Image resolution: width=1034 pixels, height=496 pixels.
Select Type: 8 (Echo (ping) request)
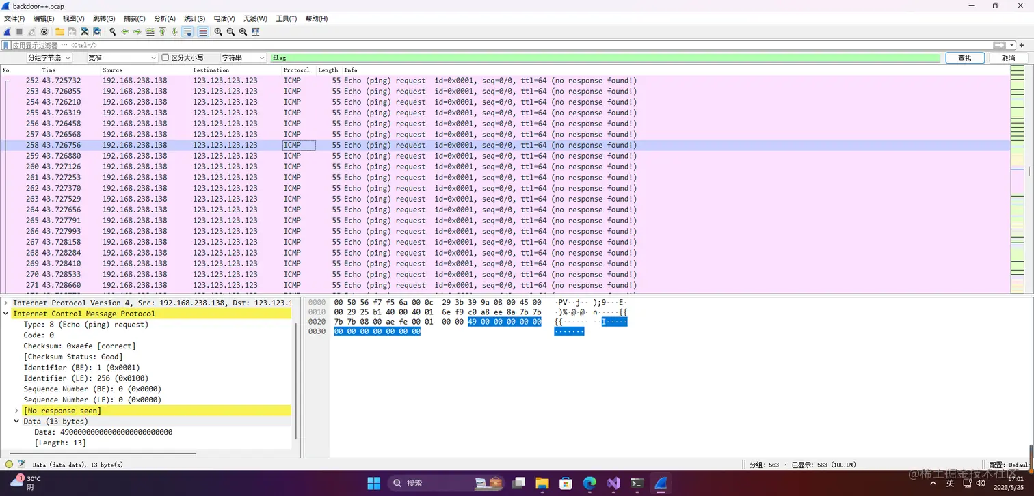point(85,325)
